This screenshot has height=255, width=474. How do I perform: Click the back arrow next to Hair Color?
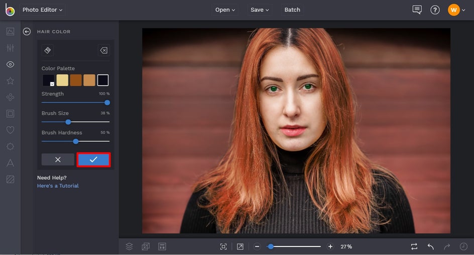point(27,32)
